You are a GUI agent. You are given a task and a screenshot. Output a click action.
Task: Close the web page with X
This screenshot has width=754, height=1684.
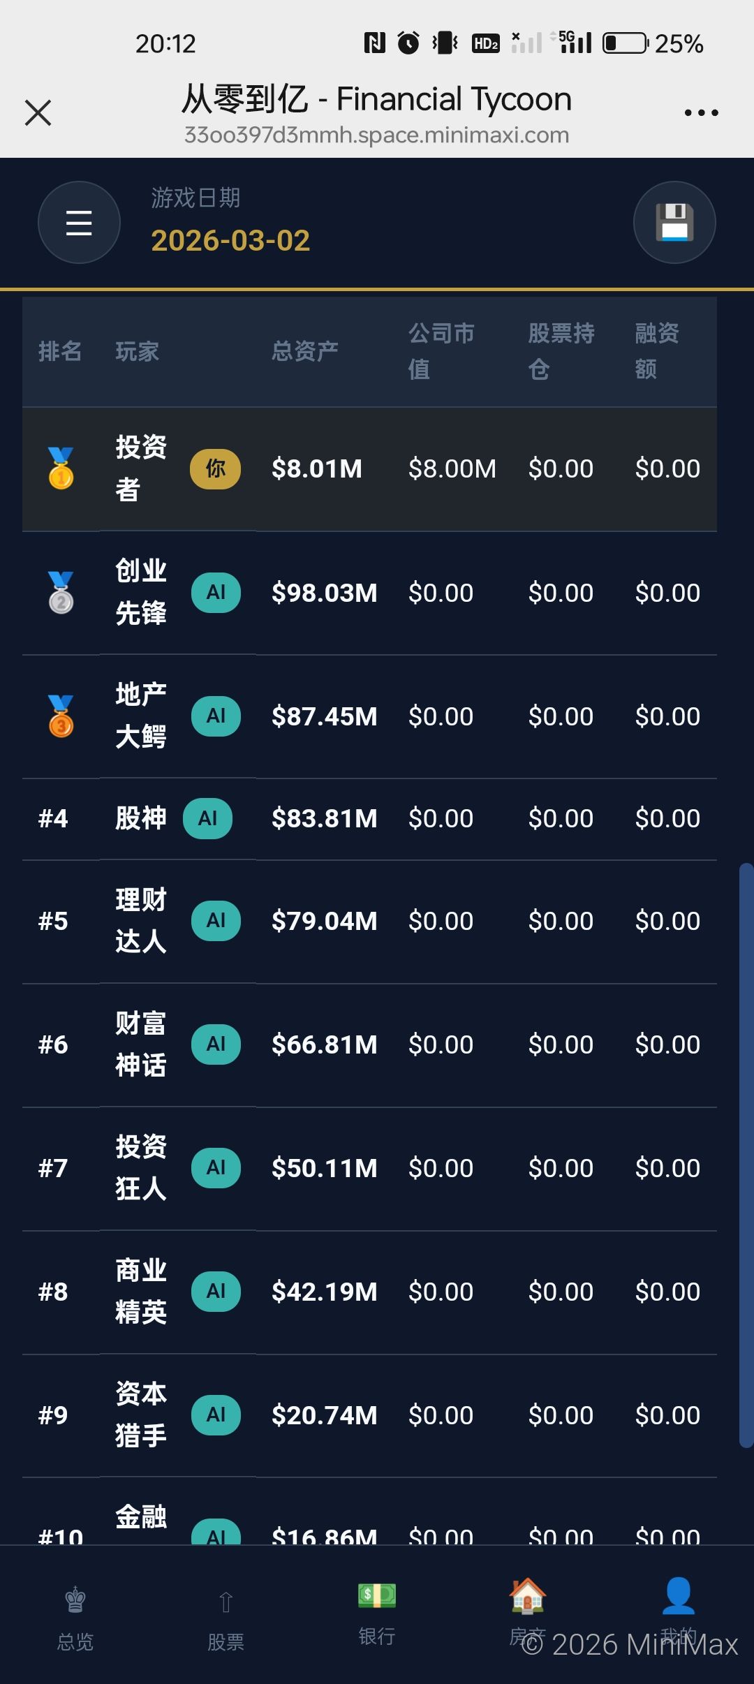[x=38, y=112]
